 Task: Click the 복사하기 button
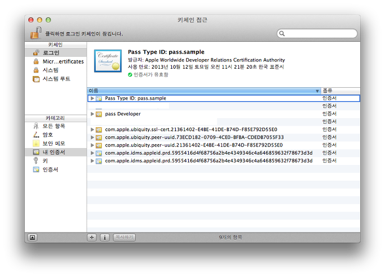pyautogui.click(x=124, y=238)
